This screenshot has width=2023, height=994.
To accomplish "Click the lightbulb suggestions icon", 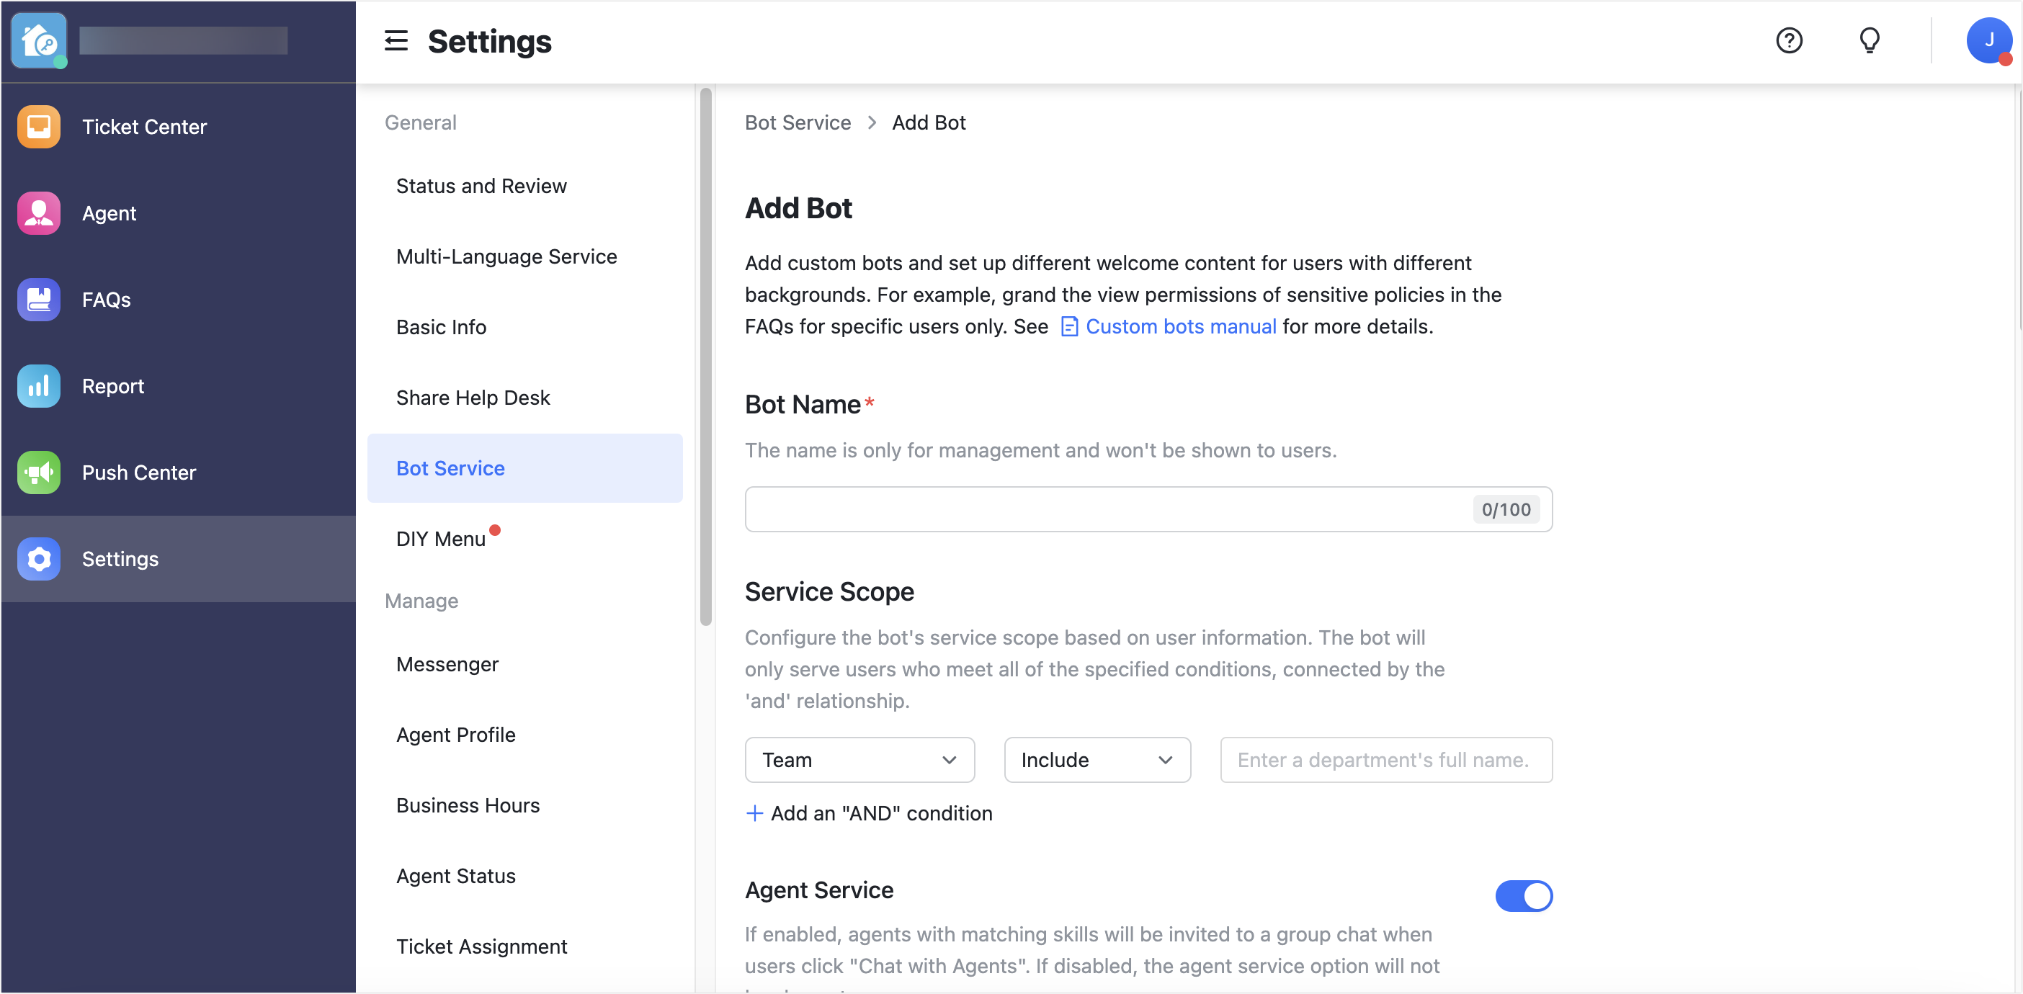I will click(1870, 41).
